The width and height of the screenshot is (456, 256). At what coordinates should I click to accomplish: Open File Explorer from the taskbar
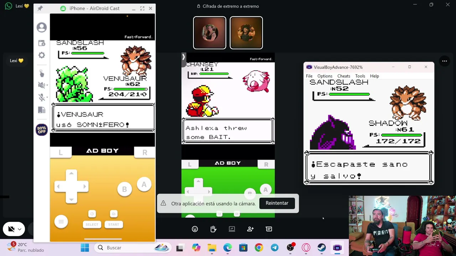click(212, 248)
